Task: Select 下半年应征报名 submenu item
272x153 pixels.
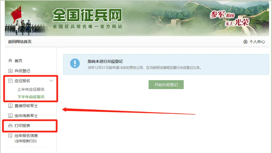Action: click(31, 97)
